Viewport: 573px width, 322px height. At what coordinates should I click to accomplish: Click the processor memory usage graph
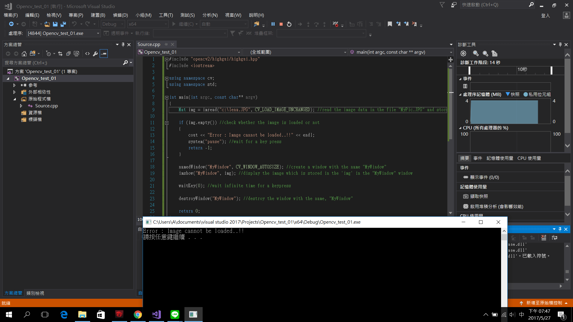tap(504, 112)
